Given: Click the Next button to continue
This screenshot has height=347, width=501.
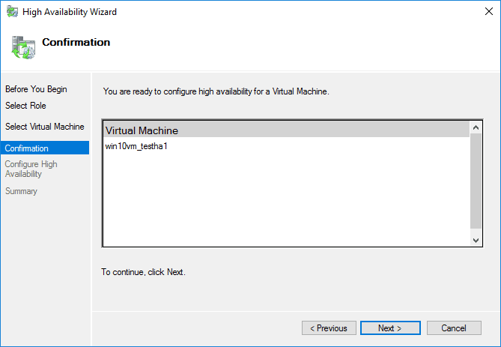Looking at the screenshot, I should pyautogui.click(x=390, y=328).
